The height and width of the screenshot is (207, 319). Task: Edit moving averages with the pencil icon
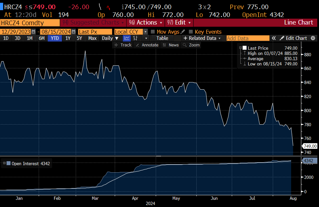tap(183, 32)
